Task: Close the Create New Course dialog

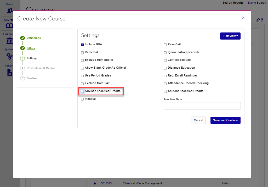Action: 243,18
